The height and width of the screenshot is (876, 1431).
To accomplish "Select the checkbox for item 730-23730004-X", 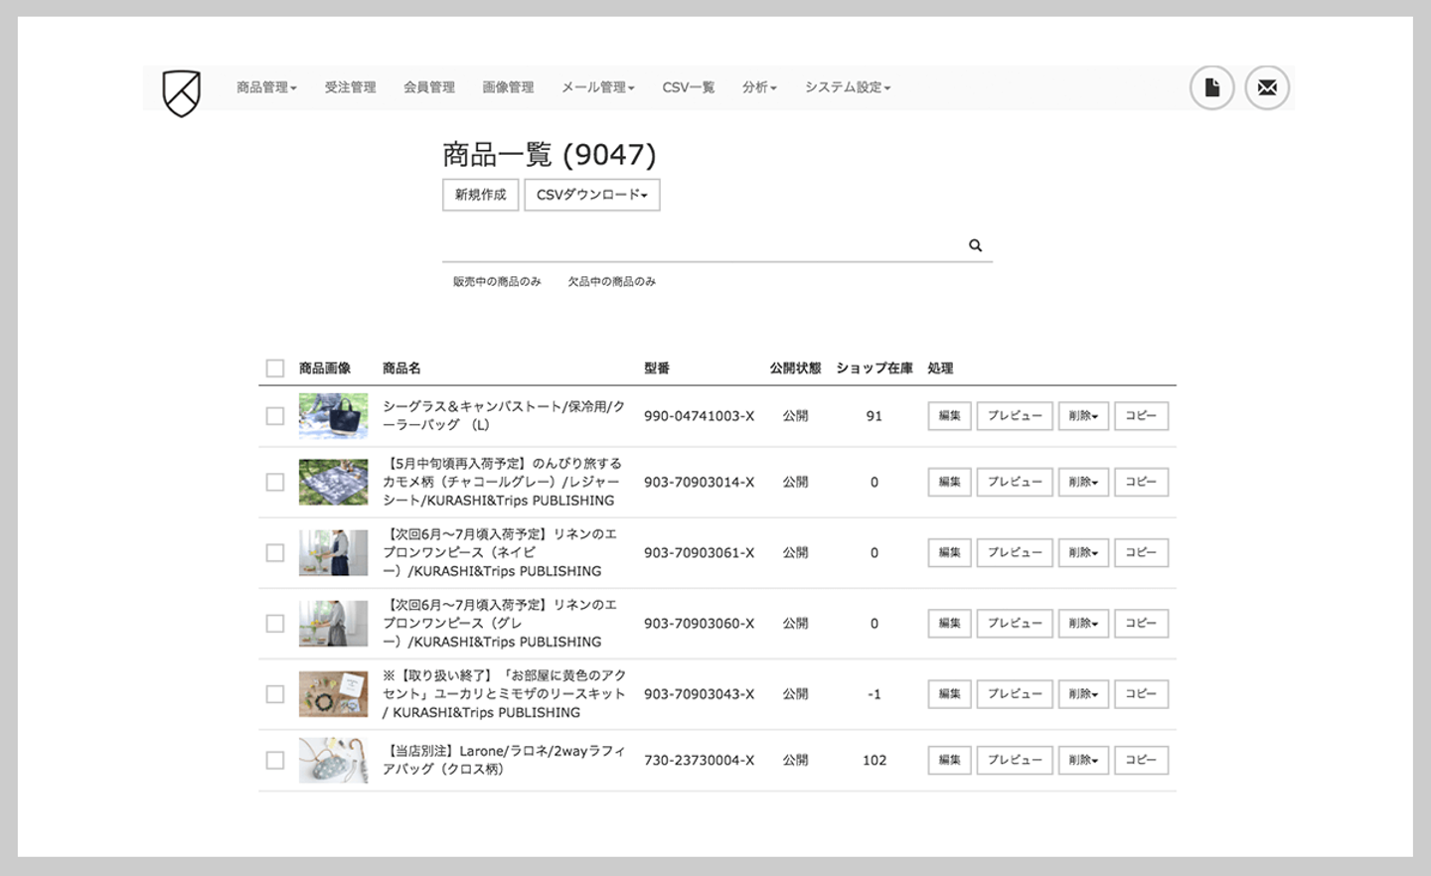I will [x=275, y=760].
